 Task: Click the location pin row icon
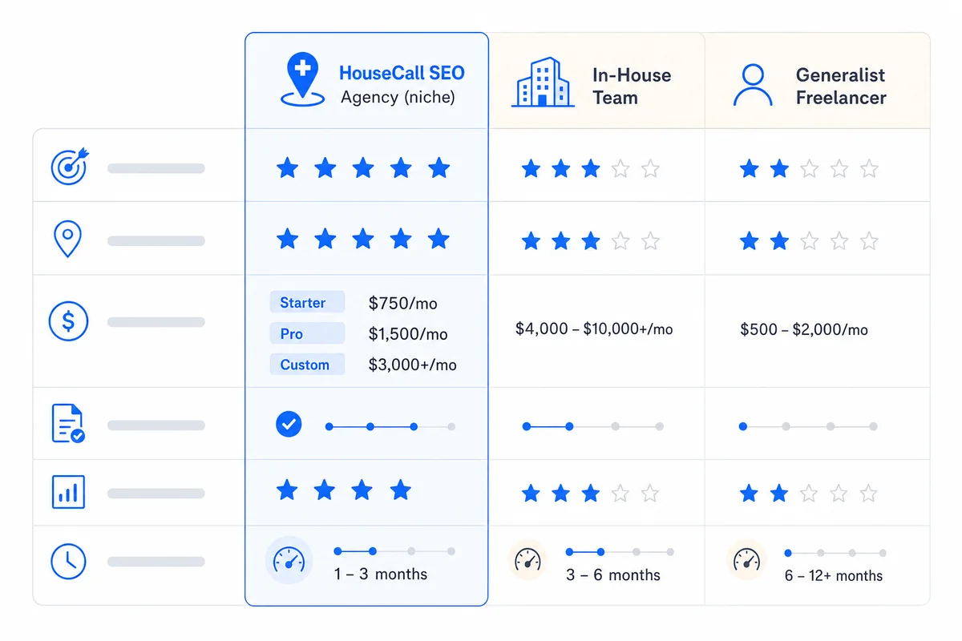point(67,240)
